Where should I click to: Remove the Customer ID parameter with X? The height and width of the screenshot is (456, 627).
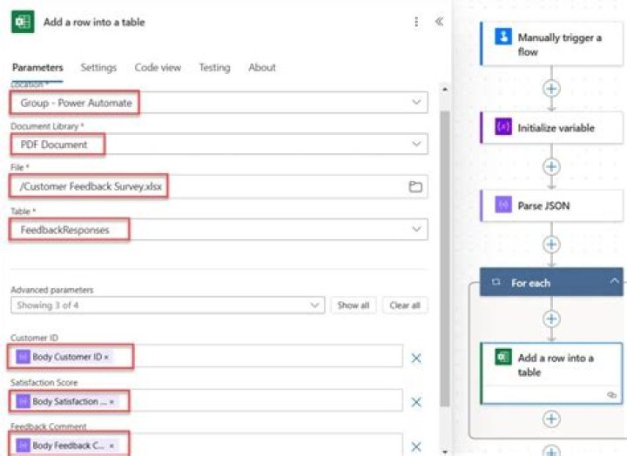coord(416,358)
